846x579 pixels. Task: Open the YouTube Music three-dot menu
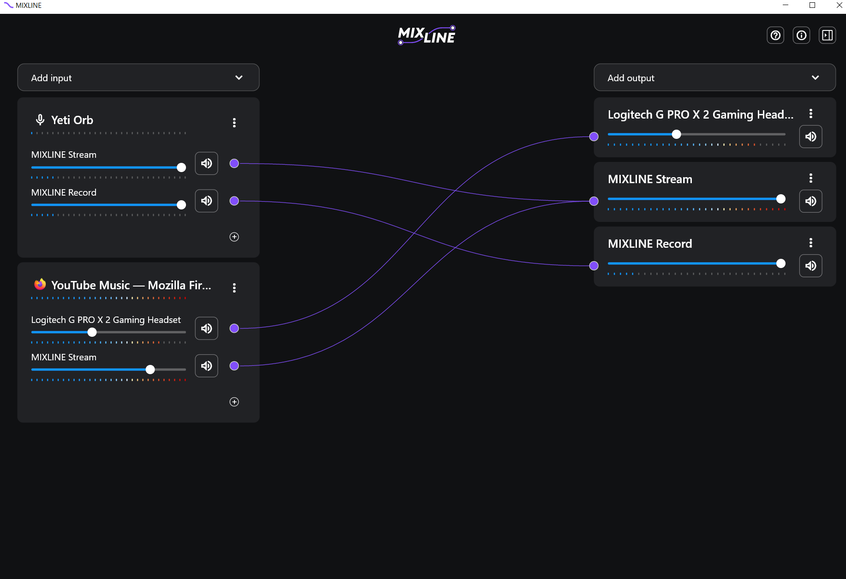[x=234, y=288]
